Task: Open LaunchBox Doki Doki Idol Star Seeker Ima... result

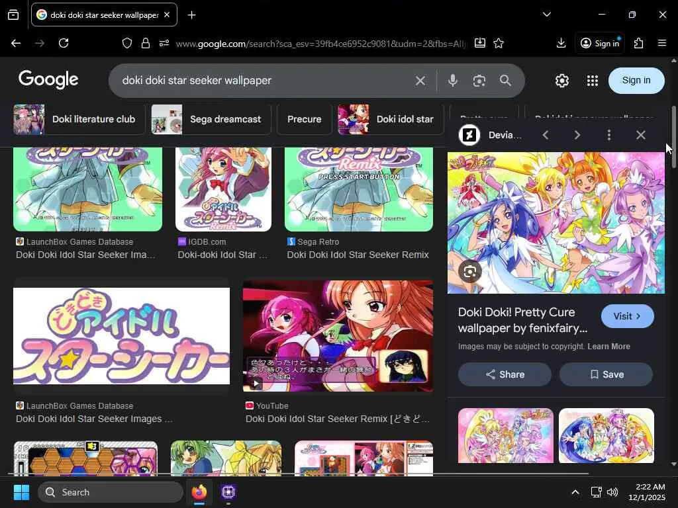Action: pos(85,255)
